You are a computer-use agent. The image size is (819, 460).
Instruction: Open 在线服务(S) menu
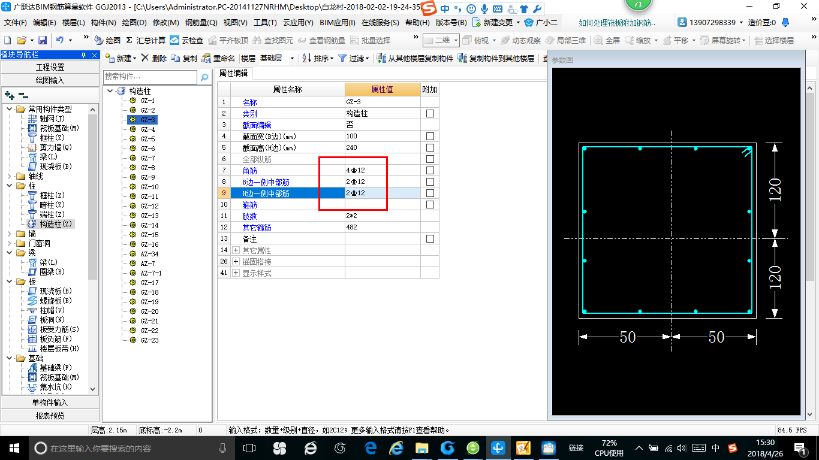click(x=380, y=23)
